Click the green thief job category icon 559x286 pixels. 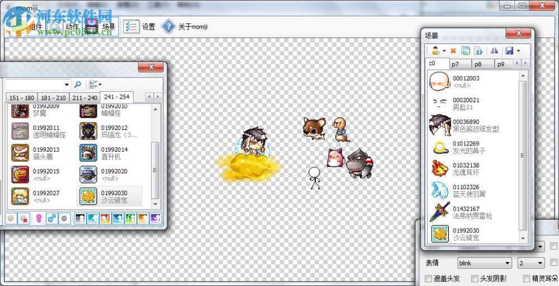(x=130, y=219)
